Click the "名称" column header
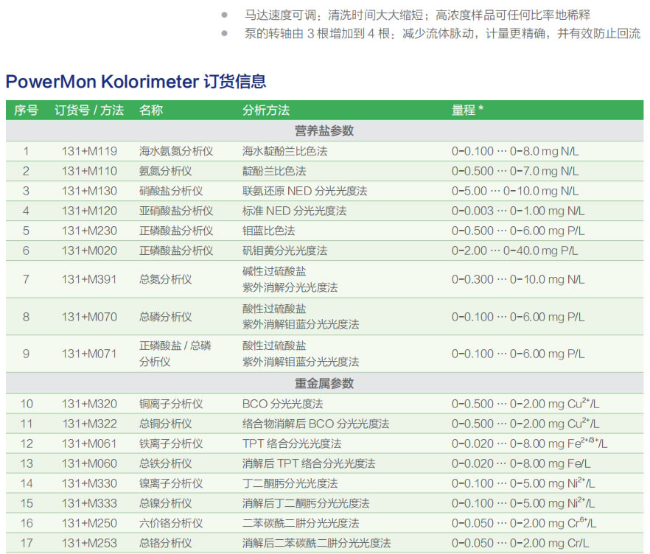 click(151, 111)
